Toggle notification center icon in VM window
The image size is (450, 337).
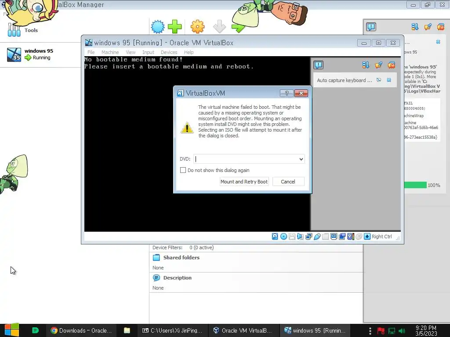click(318, 65)
